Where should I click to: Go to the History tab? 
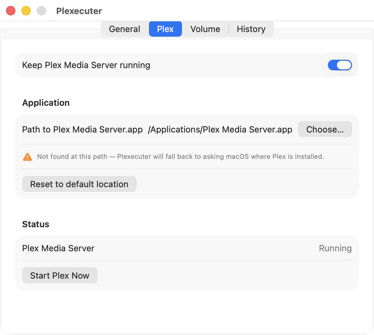pyautogui.click(x=251, y=29)
